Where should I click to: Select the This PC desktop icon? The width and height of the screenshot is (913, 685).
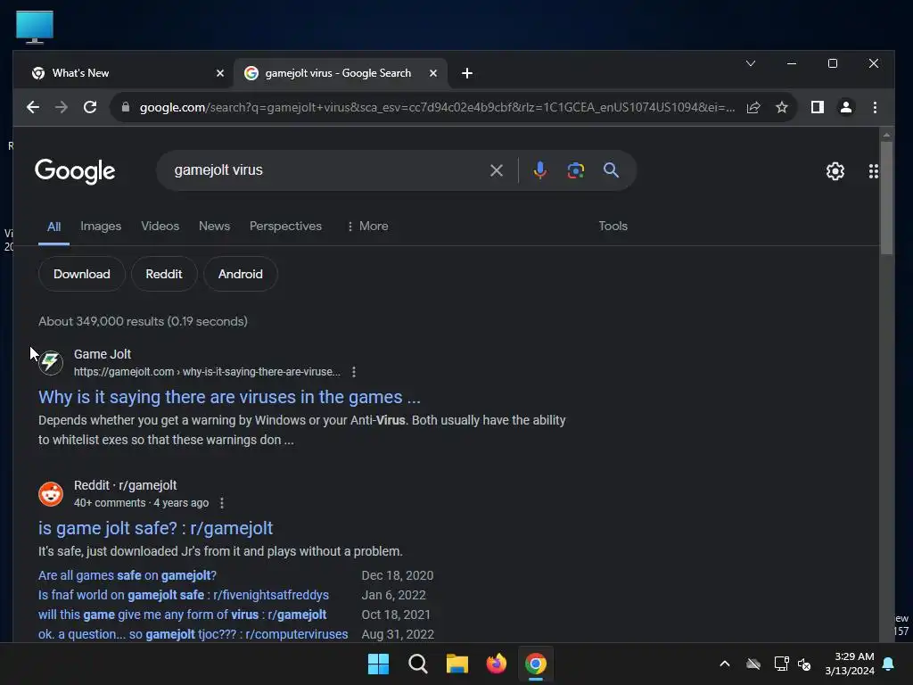(x=35, y=27)
